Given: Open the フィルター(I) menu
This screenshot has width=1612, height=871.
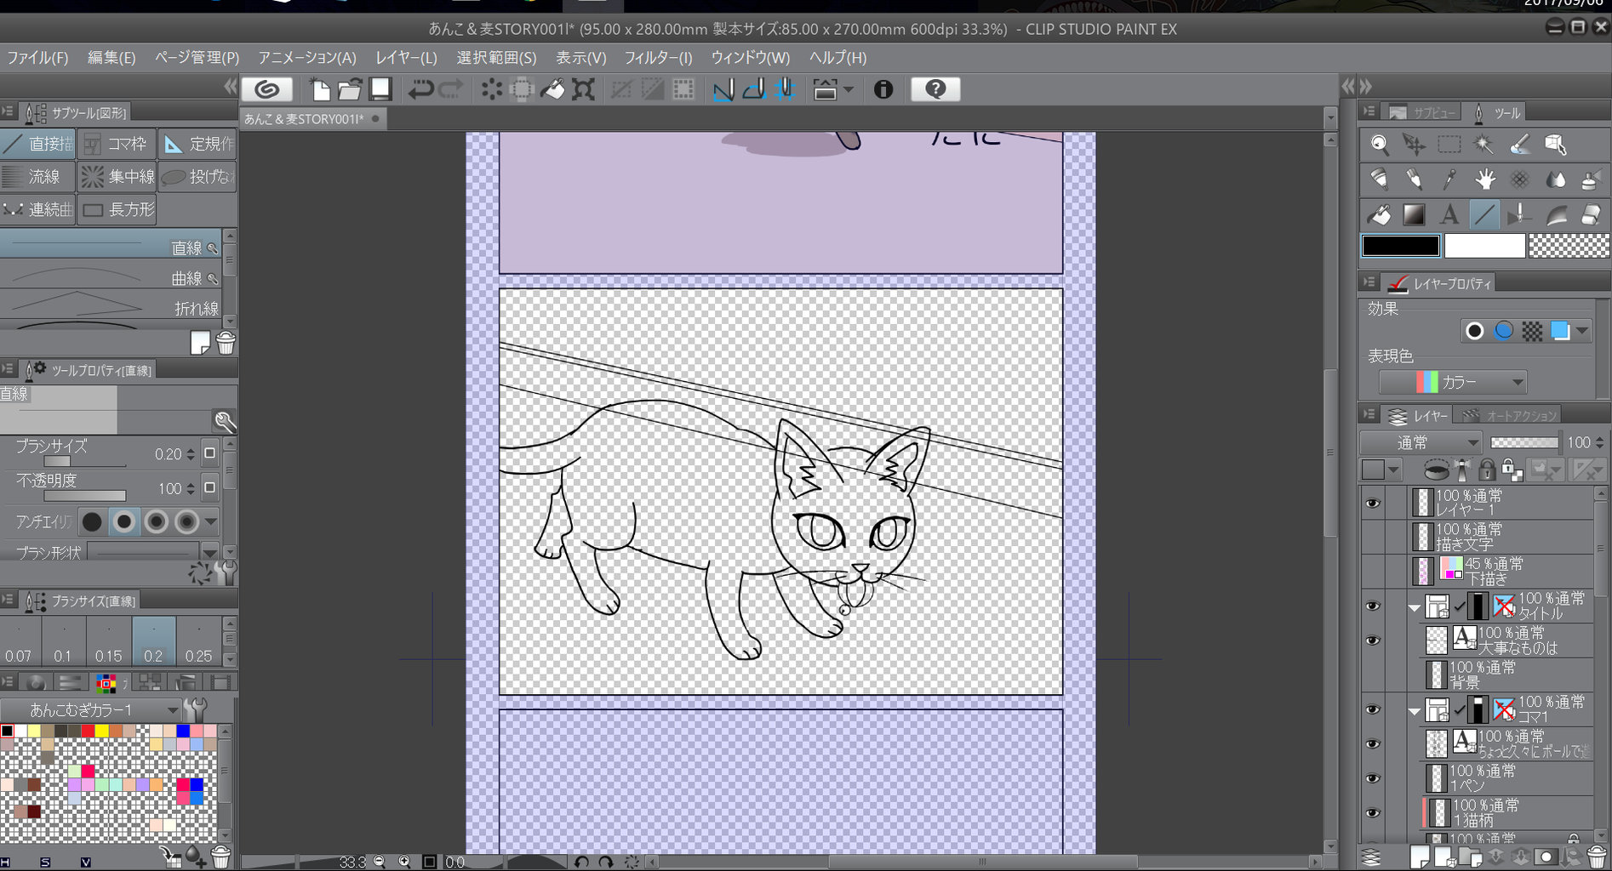Looking at the screenshot, I should [658, 57].
